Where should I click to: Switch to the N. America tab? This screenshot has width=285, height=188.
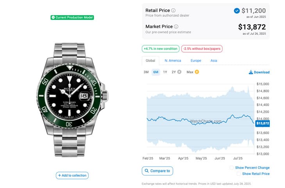(173, 61)
